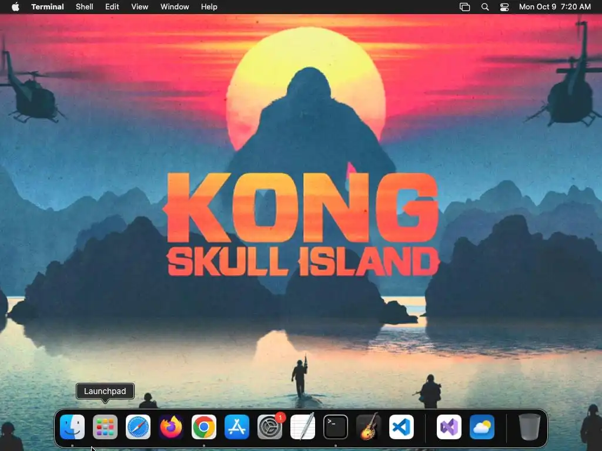This screenshot has height=451, width=602.
Task: Open the Trash in the Dock
Action: pyautogui.click(x=530, y=426)
